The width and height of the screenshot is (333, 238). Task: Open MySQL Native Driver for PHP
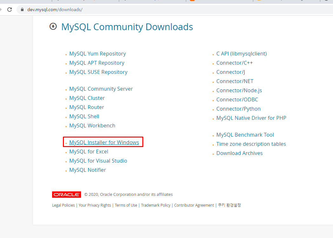coord(251,118)
